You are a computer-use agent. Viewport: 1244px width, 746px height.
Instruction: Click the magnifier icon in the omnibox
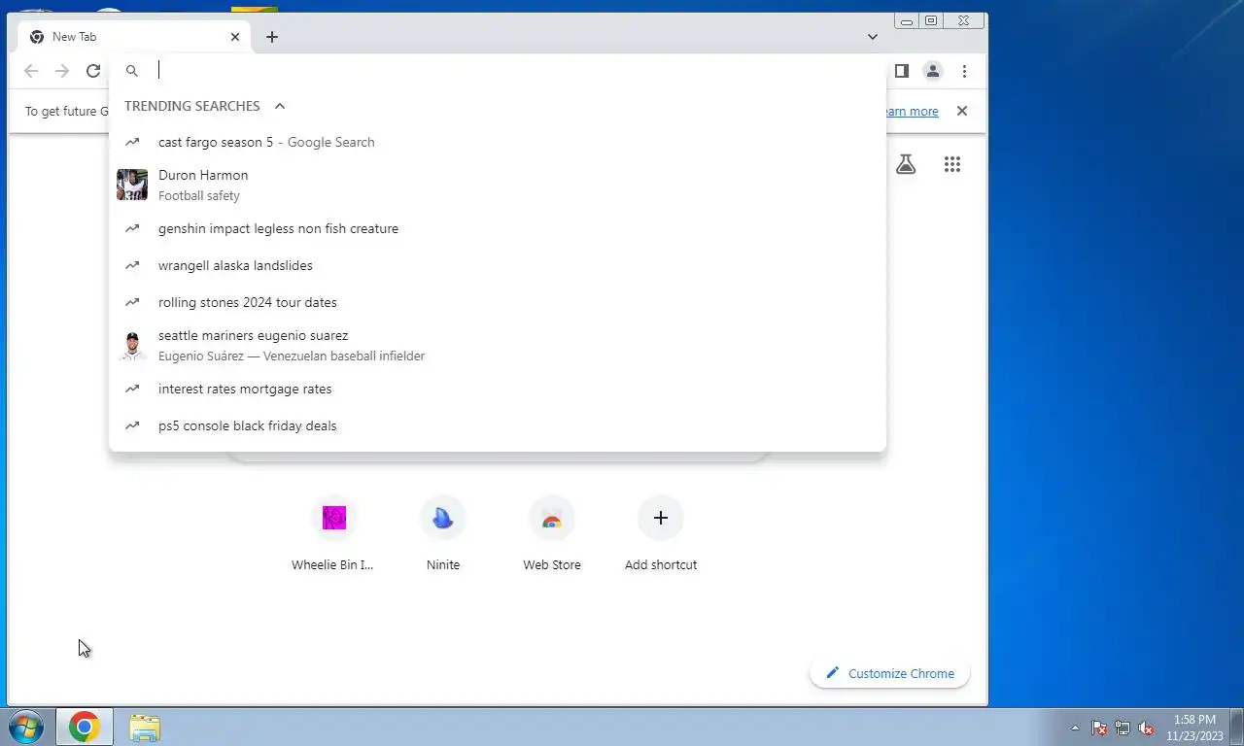(x=132, y=71)
